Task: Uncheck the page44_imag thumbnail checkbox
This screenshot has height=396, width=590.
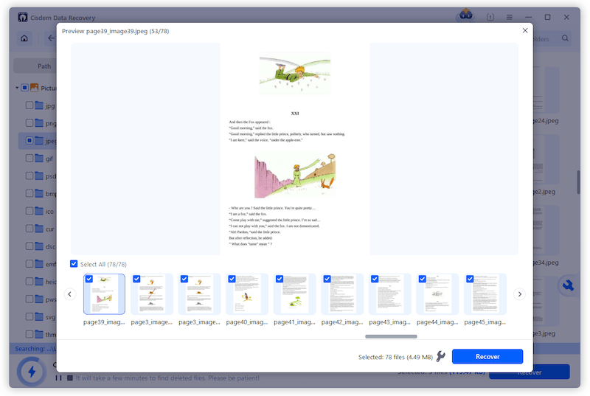Action: tap(422, 279)
